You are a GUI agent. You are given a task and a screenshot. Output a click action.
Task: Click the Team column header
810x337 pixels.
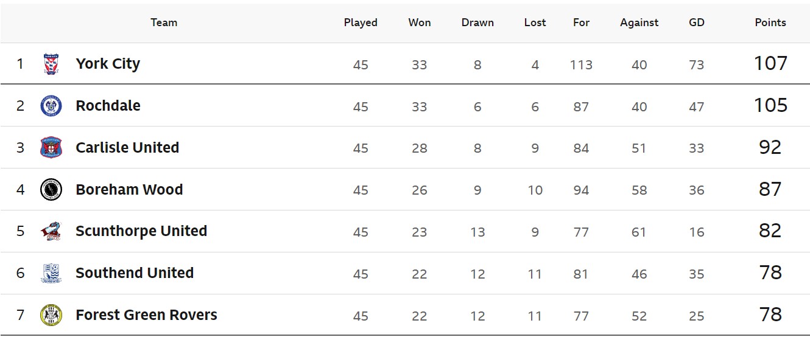tap(164, 23)
